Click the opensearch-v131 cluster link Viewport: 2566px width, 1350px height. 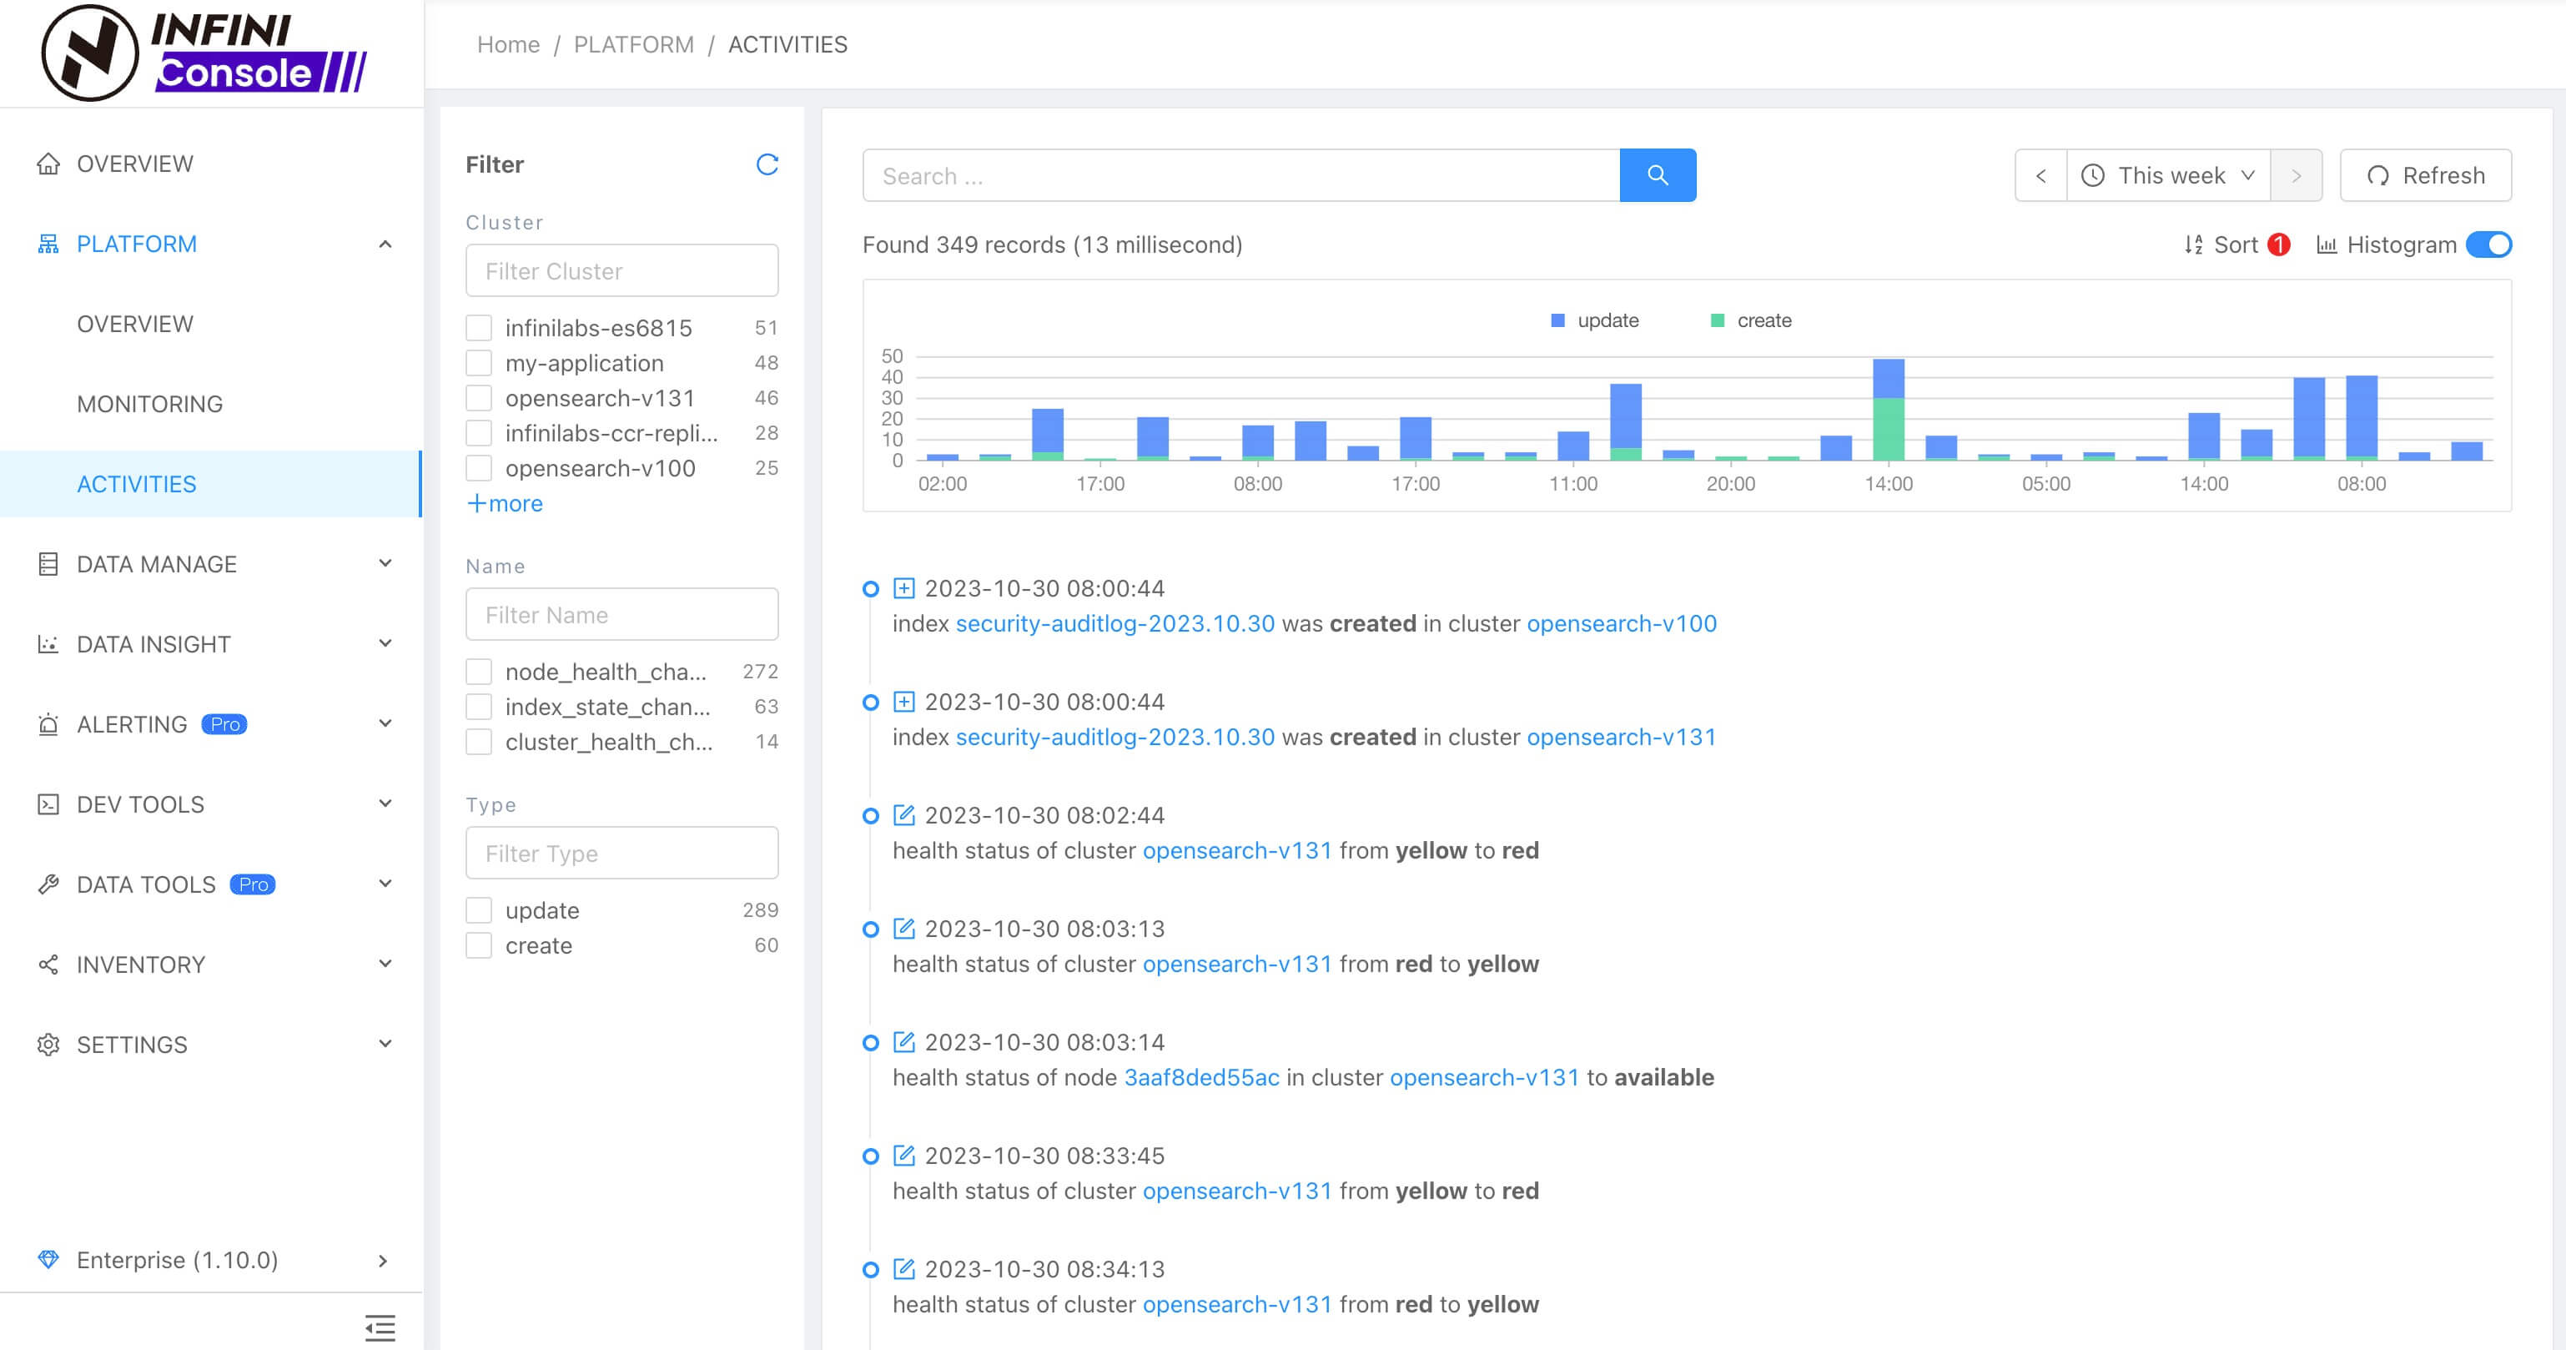1621,735
